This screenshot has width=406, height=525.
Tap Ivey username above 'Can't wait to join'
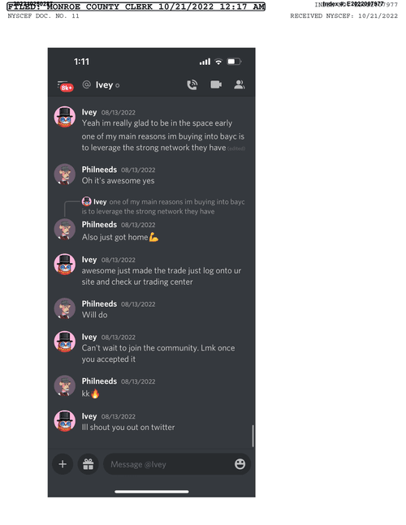click(x=89, y=337)
